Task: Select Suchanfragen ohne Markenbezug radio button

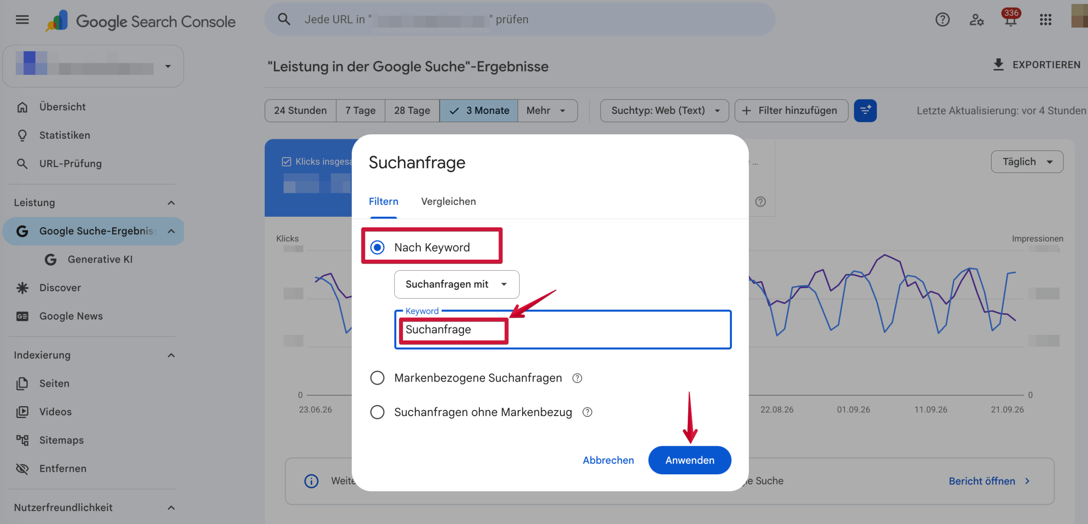Action: (377, 412)
